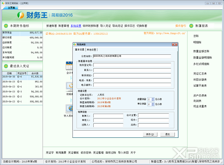Open 新建账套 from the top menu
Image resolution: width=224 pixels, height=165 pixels.
[x=52, y=26]
